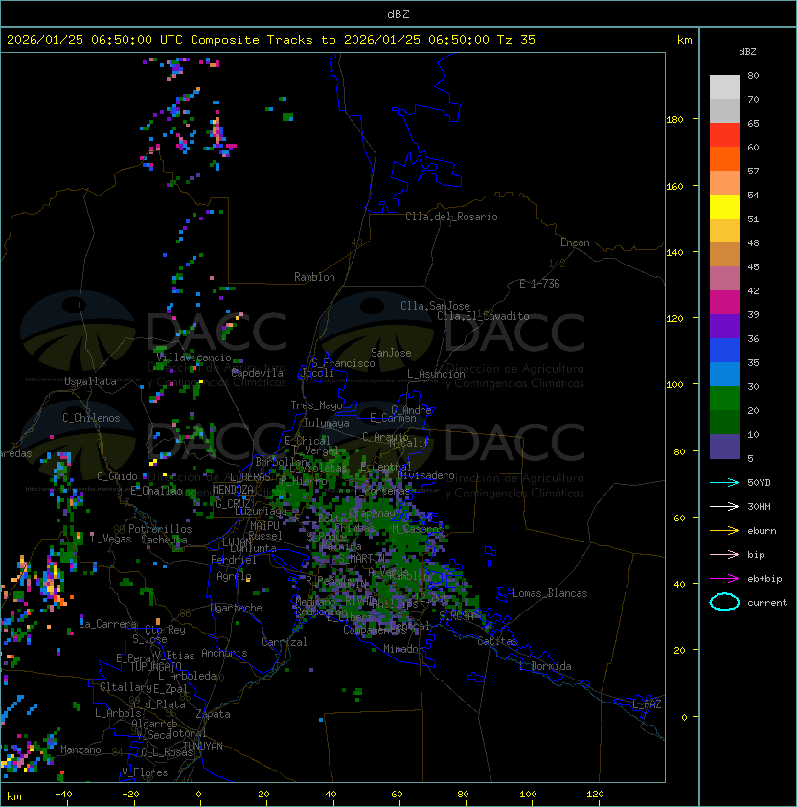Viewport: 797px width, 807px height.
Task: Click the 'Tz 35' text in header
Action: [516, 40]
